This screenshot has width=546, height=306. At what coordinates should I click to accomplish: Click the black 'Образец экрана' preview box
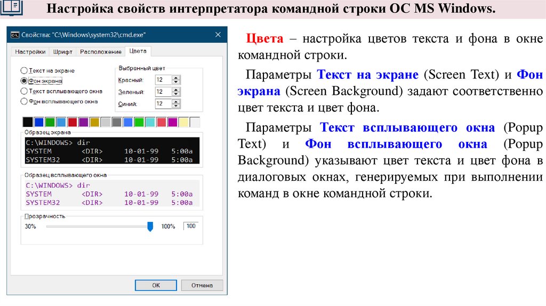click(112, 151)
